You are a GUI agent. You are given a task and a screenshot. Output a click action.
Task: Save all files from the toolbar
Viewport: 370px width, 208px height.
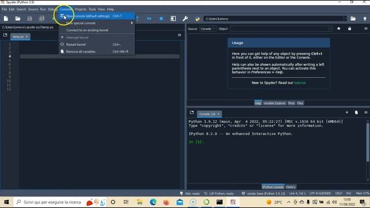tap(42, 18)
